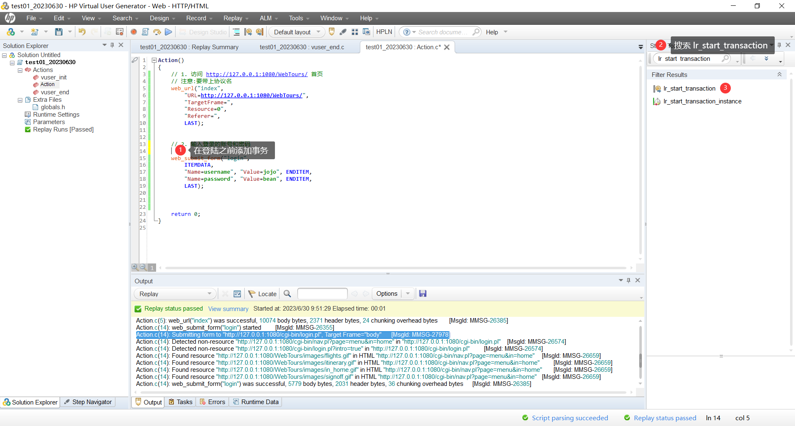
Task: Click the Save script floppy icon
Action: tap(59, 32)
